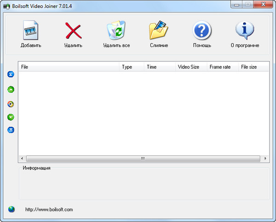The image size is (276, 222).
Task: Click the horizontal scrollbar right arrow
Action: 266,158
